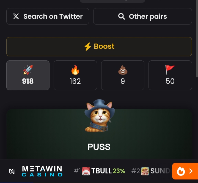Click the MetaWin M logo icon
198x183 pixels.
click(x=12, y=171)
